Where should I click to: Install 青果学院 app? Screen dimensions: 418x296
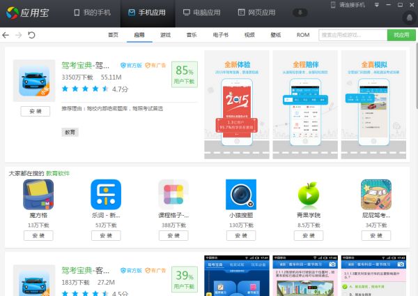pyautogui.click(x=309, y=236)
